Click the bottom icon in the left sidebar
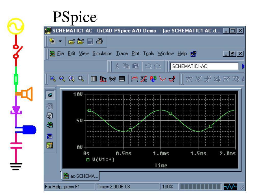The width and height of the screenshot is (261, 195). tap(50, 145)
